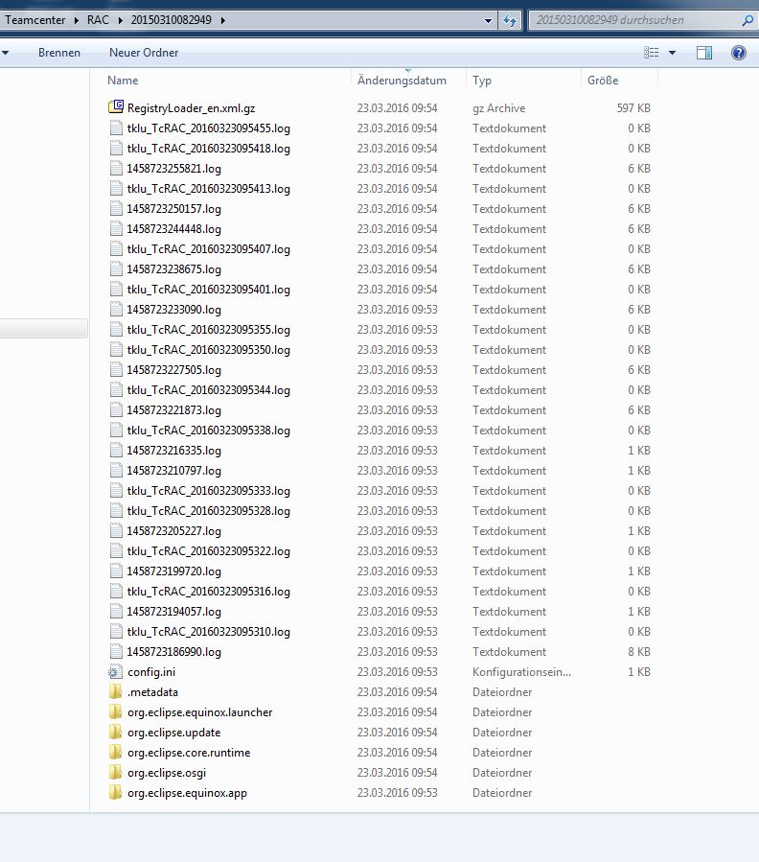Select the file 1458723210797.log
The height and width of the screenshot is (862, 759).
[174, 471]
